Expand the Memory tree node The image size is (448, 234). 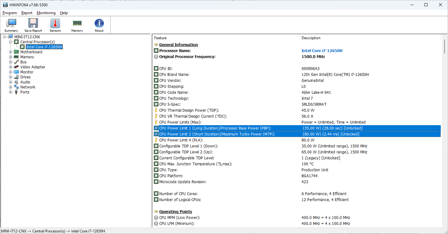tap(11, 57)
